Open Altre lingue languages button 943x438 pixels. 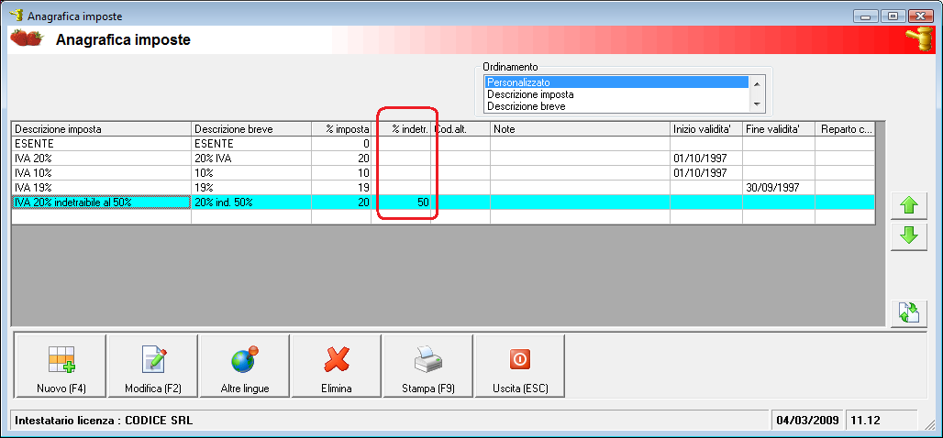pos(245,366)
